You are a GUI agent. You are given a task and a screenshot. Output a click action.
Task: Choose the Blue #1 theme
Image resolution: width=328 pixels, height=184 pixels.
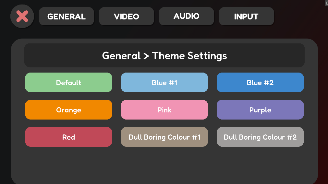(164, 83)
